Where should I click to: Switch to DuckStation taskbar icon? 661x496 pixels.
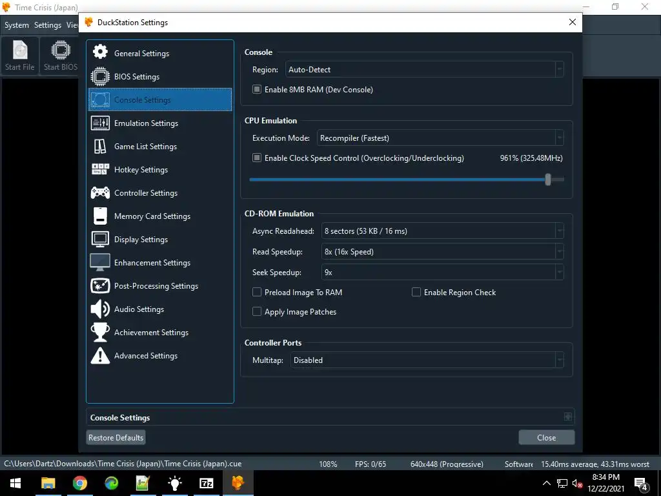pyautogui.click(x=238, y=483)
